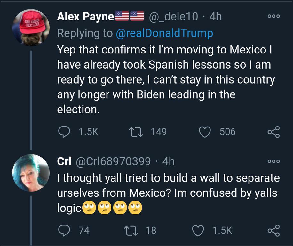Open more options menu on Crl's tweet
The width and height of the screenshot is (293, 246).
point(274,161)
